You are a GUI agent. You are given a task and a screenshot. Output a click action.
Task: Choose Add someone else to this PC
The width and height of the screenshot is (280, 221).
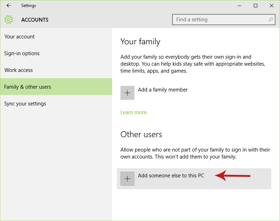[x=171, y=176]
